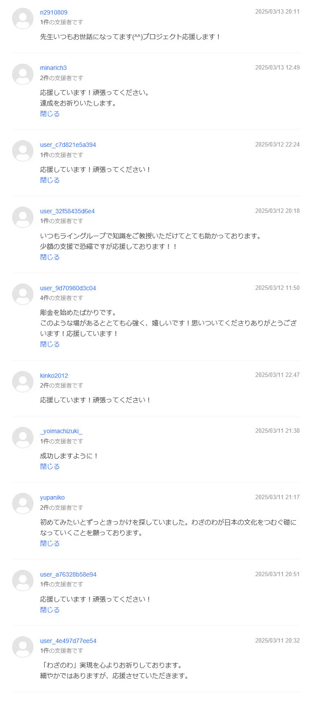The image size is (314, 705).
Task: Click avatar icon of user_9d70980d3c04
Action: [23, 294]
